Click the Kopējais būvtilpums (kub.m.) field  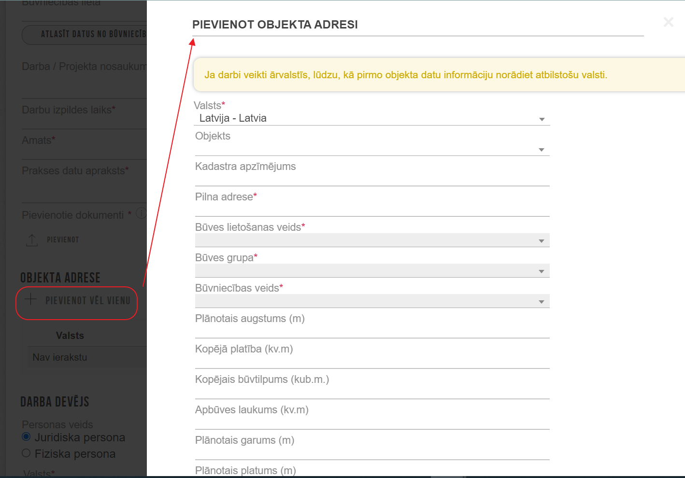pyautogui.click(x=372, y=392)
